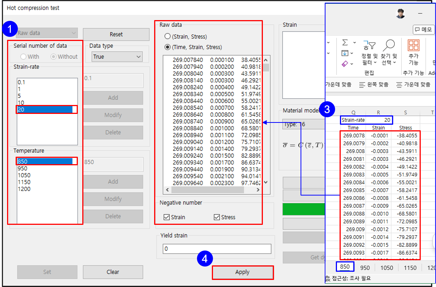Click the temperature value input field
The image size is (436, 287).
(x=114, y=164)
